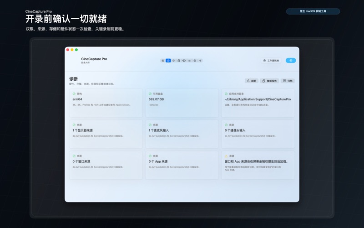
Task: Click the 归档 archive button
Action: coord(288,81)
